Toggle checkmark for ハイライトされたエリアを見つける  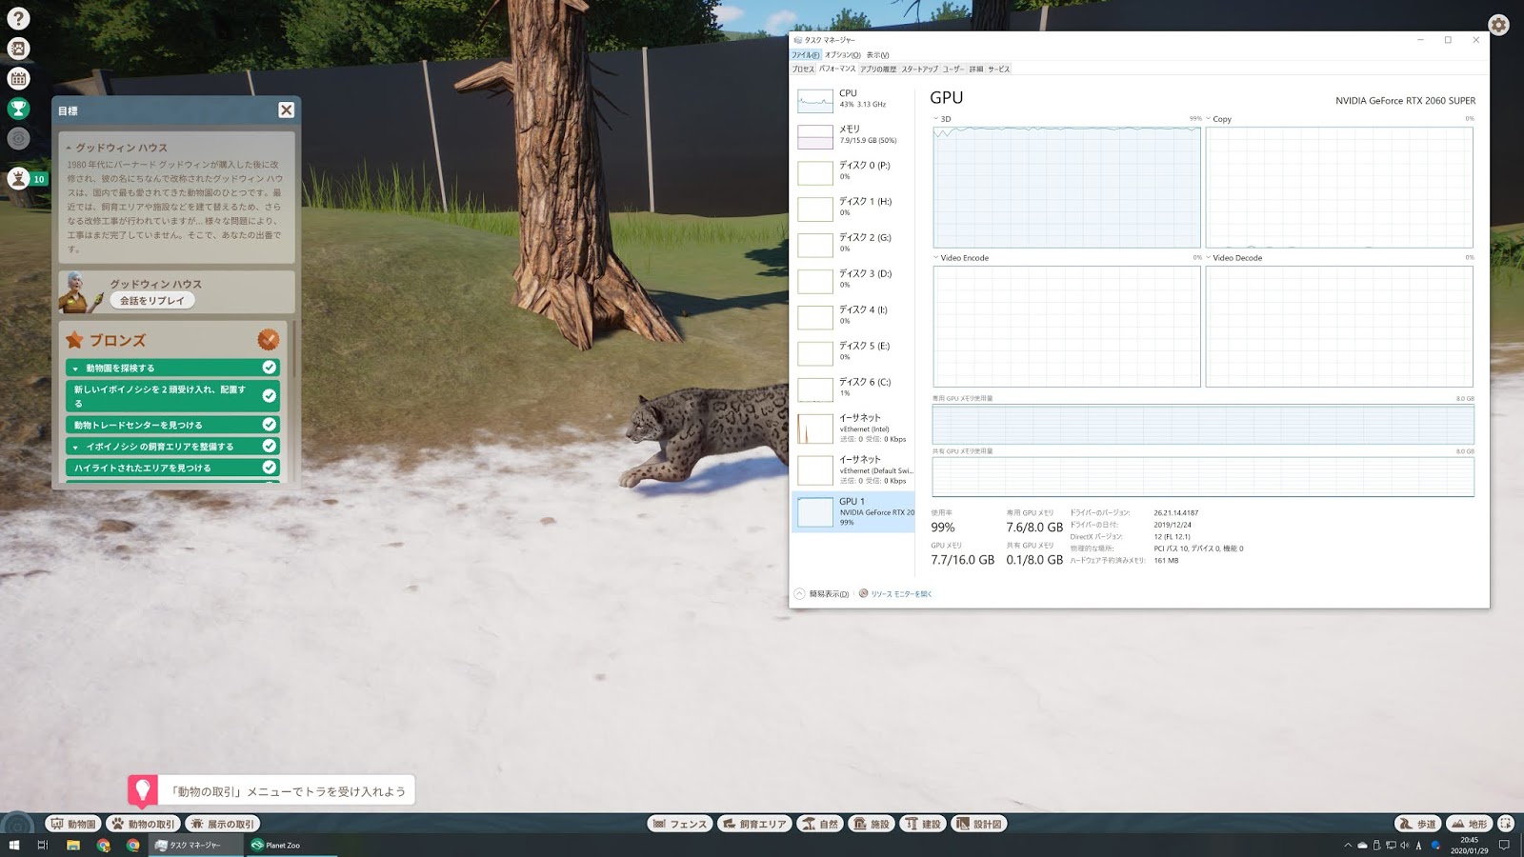coord(270,468)
